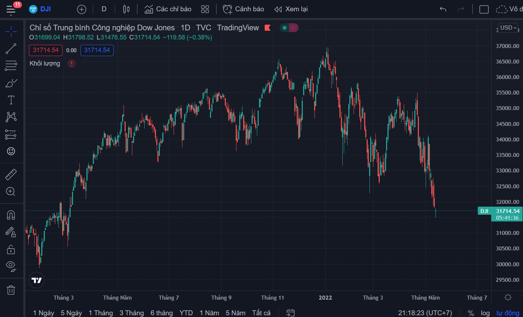This screenshot has height=317, width=523.
Task: Click the red sell price 31714.54
Action: click(46, 50)
